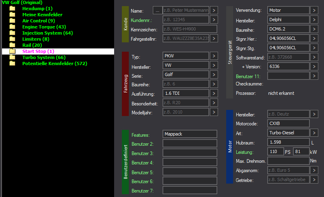Viewport: 324px width, 197px height.
Task: Click the Benutzer 7 input field
Action: (190, 190)
